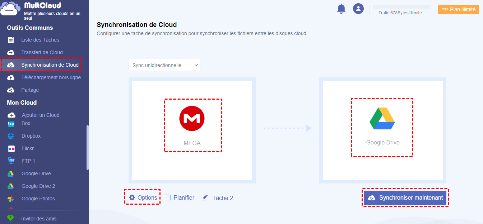Click the Options gear icon
This screenshot has height=224, width=483.
click(x=132, y=197)
